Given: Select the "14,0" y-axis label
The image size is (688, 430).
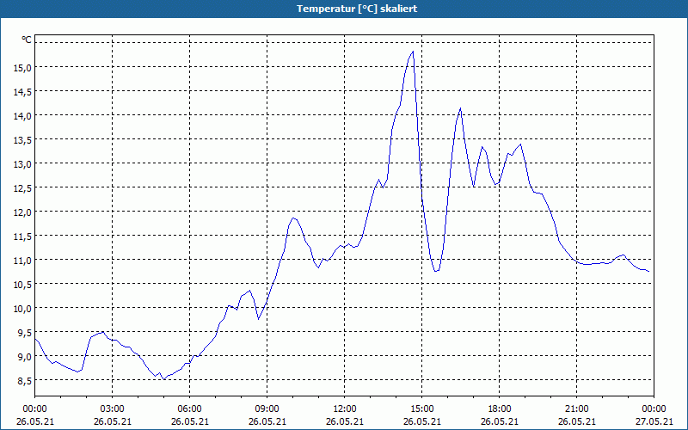Looking at the screenshot, I should point(24,116).
